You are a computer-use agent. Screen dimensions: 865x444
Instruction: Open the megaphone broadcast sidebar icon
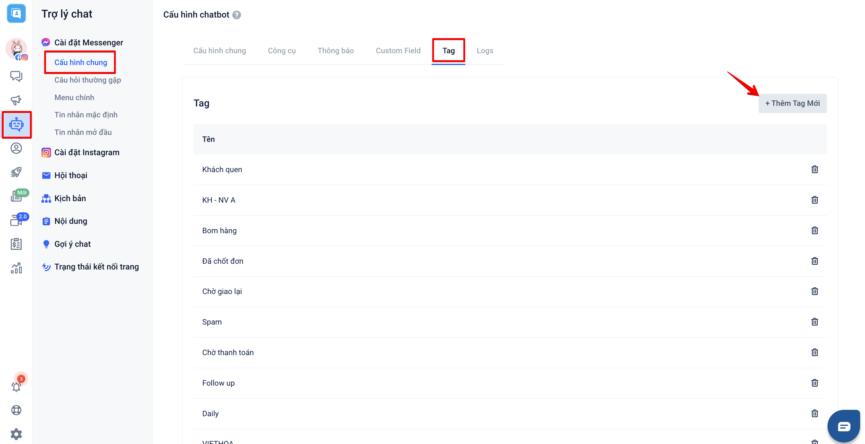pyautogui.click(x=16, y=100)
